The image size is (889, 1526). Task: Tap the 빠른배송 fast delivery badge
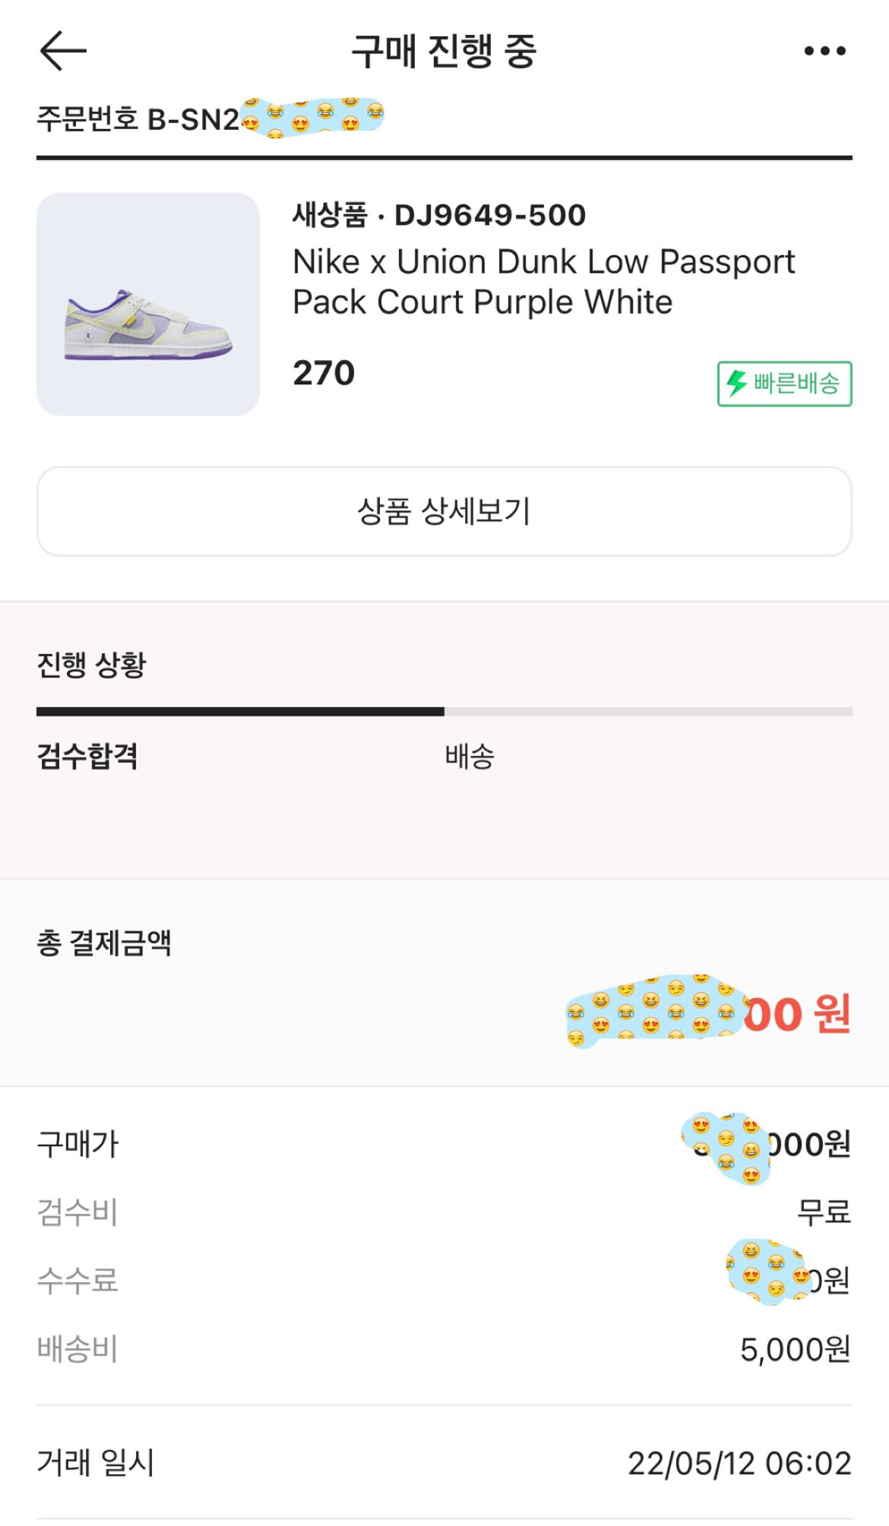[784, 384]
